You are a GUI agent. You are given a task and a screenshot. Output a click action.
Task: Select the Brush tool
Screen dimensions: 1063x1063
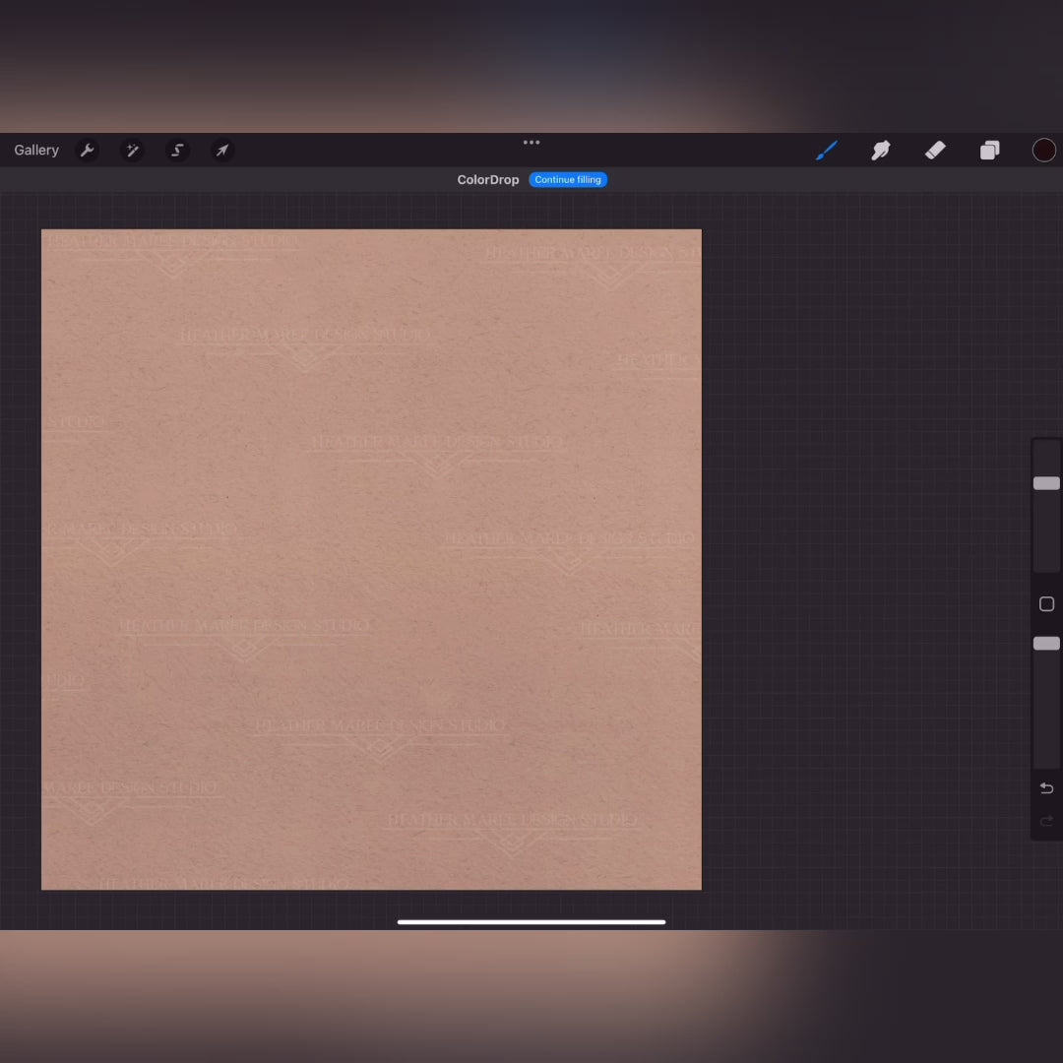point(827,151)
